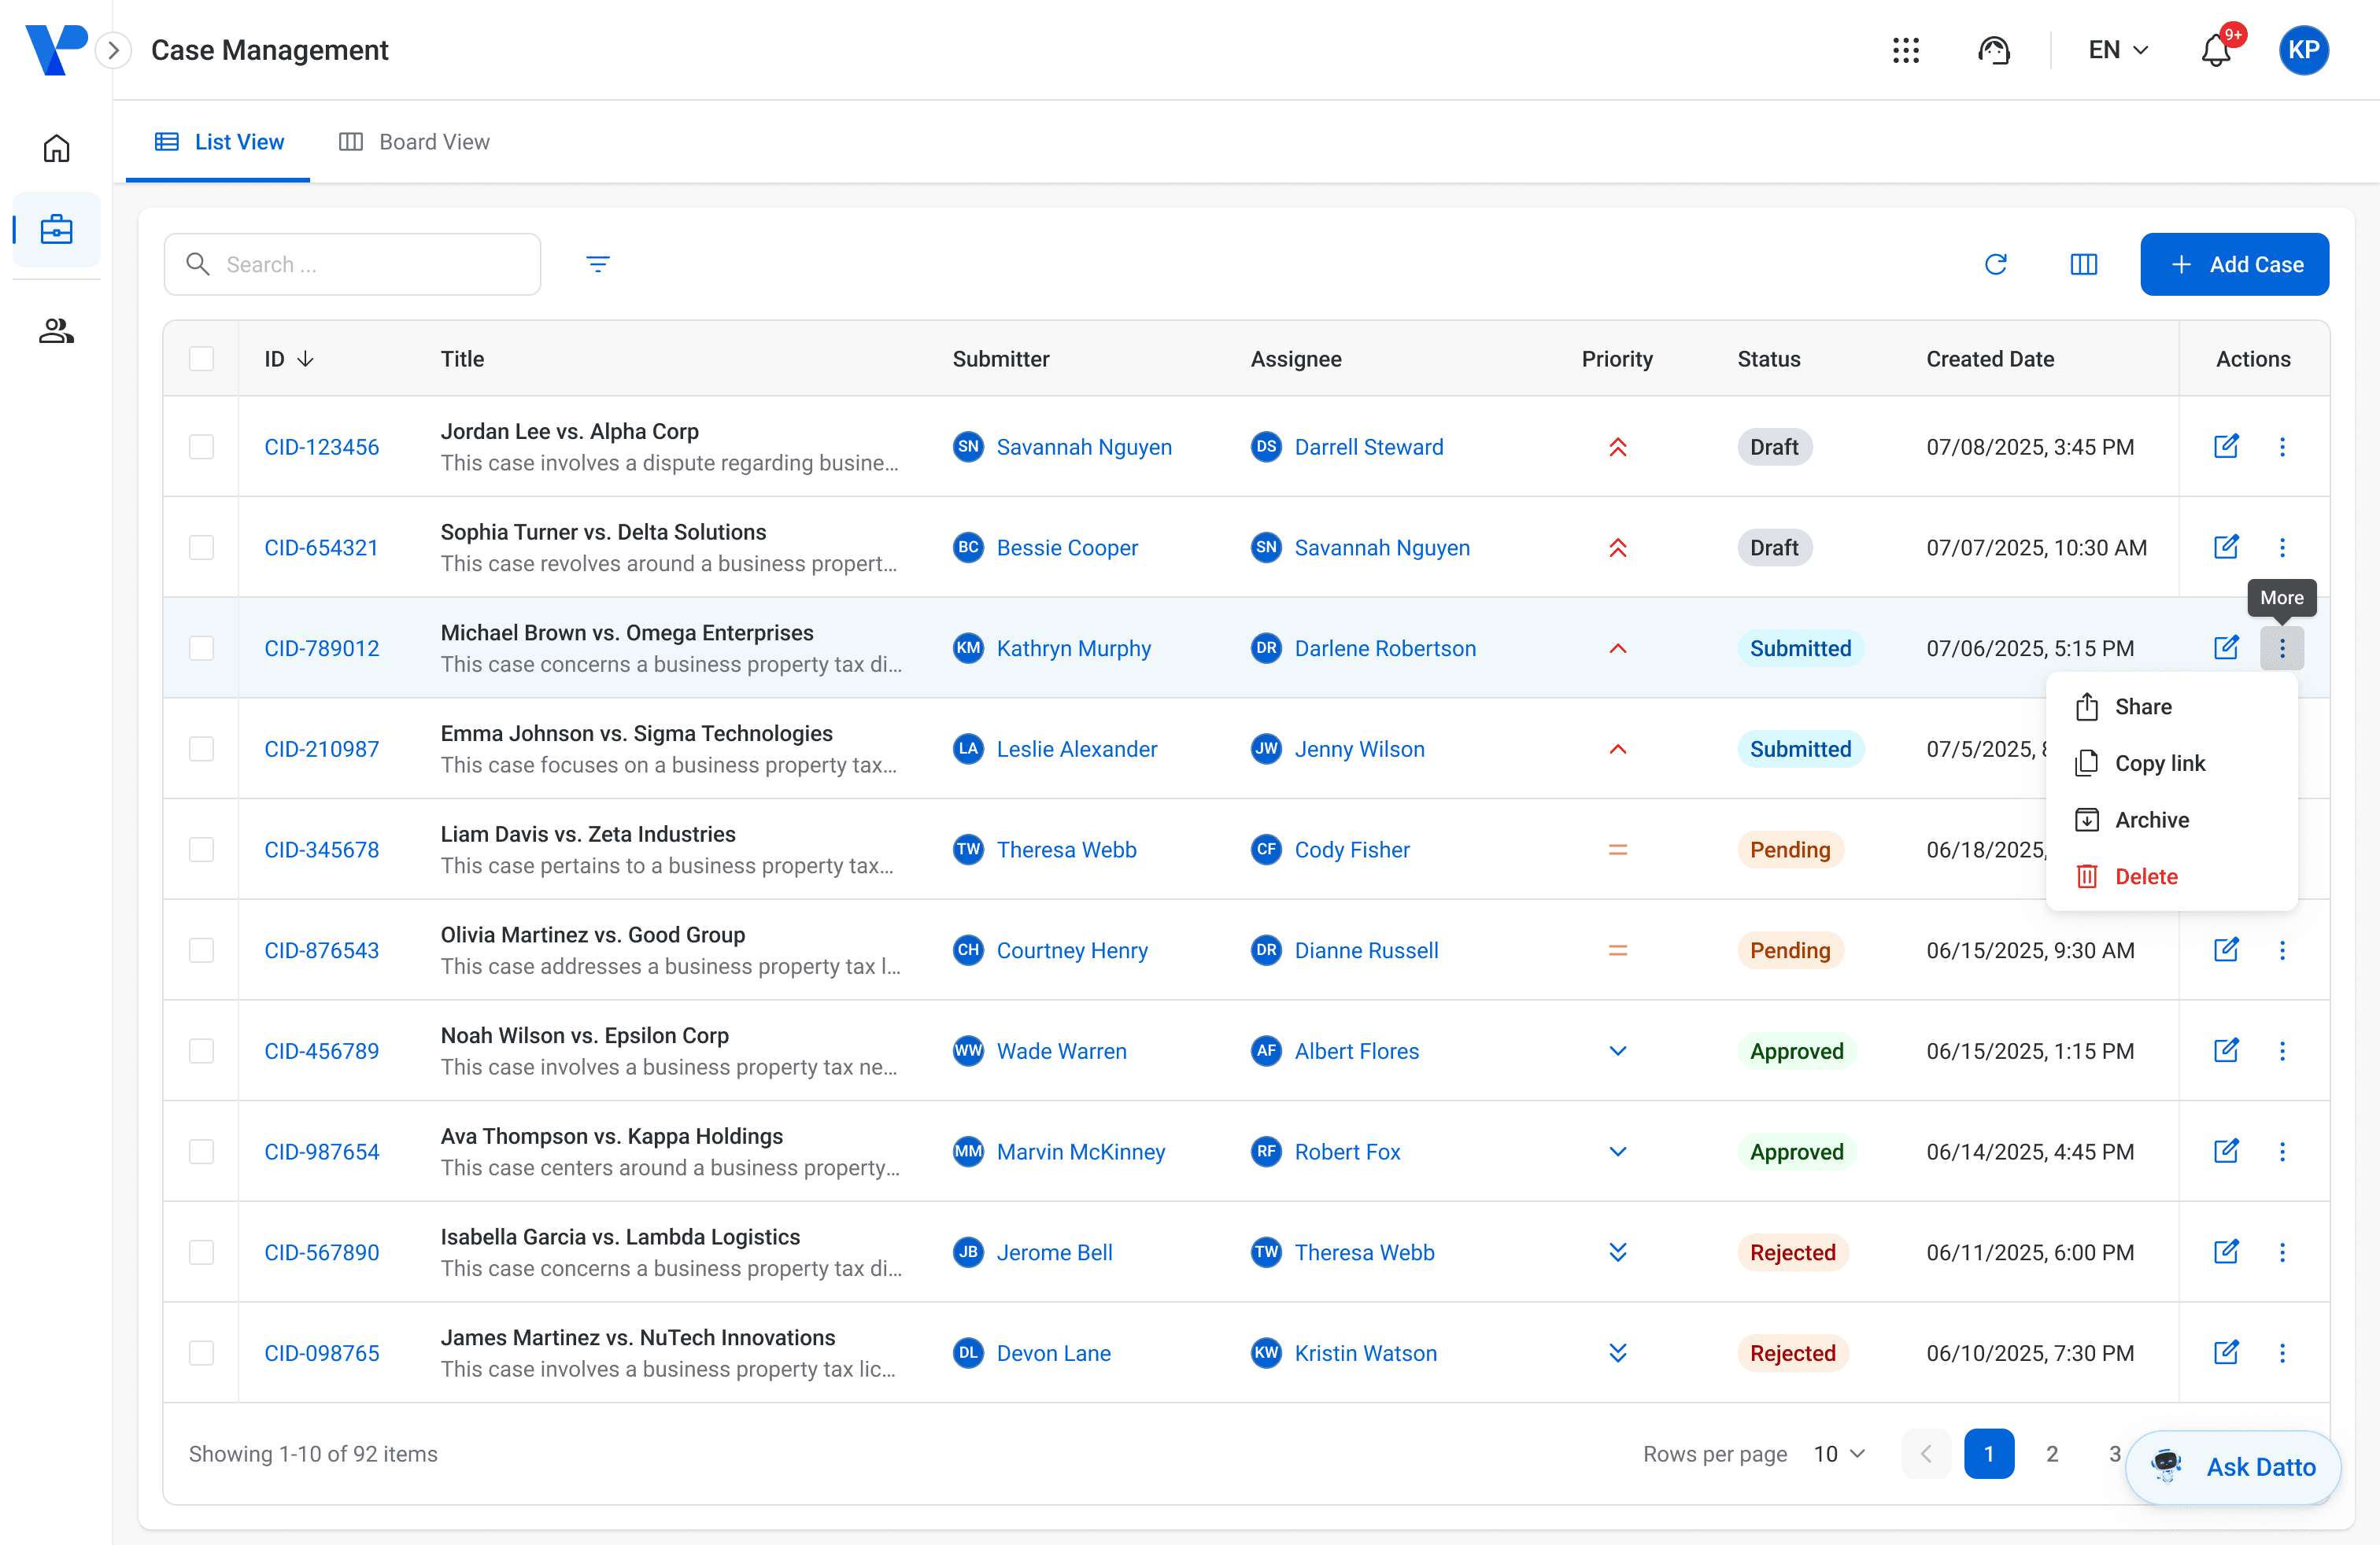Open the notifications bell
The height and width of the screenshot is (1545, 2380).
(x=2216, y=50)
